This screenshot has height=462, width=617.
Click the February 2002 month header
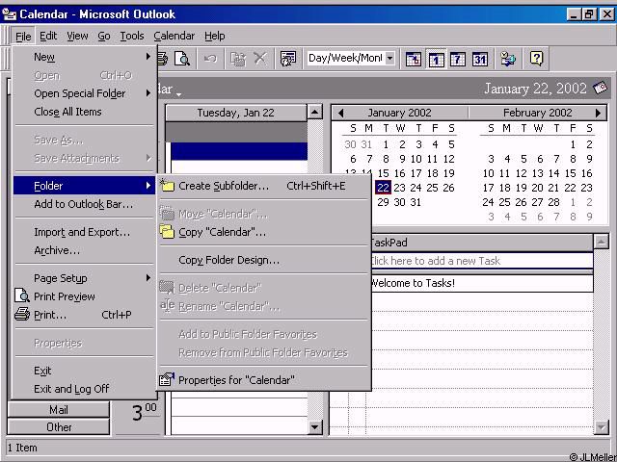[x=538, y=113]
